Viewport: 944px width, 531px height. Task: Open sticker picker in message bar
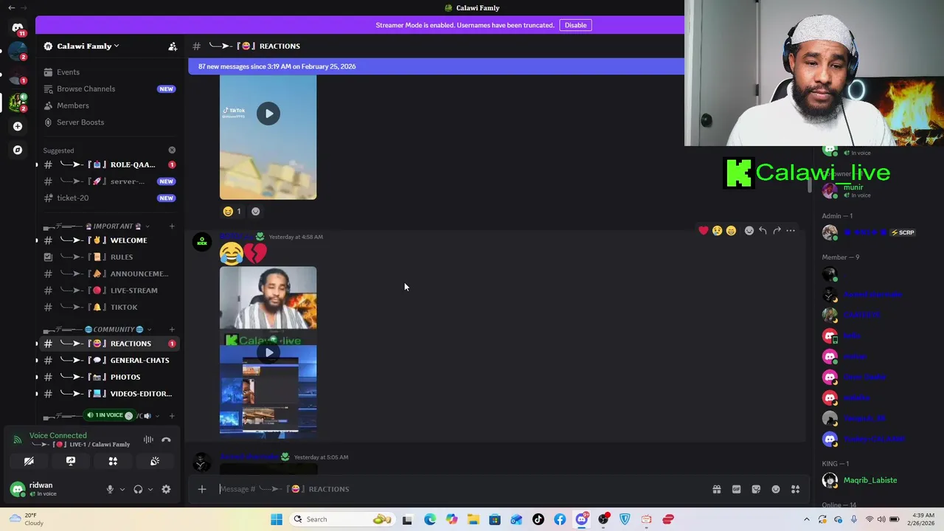click(756, 489)
